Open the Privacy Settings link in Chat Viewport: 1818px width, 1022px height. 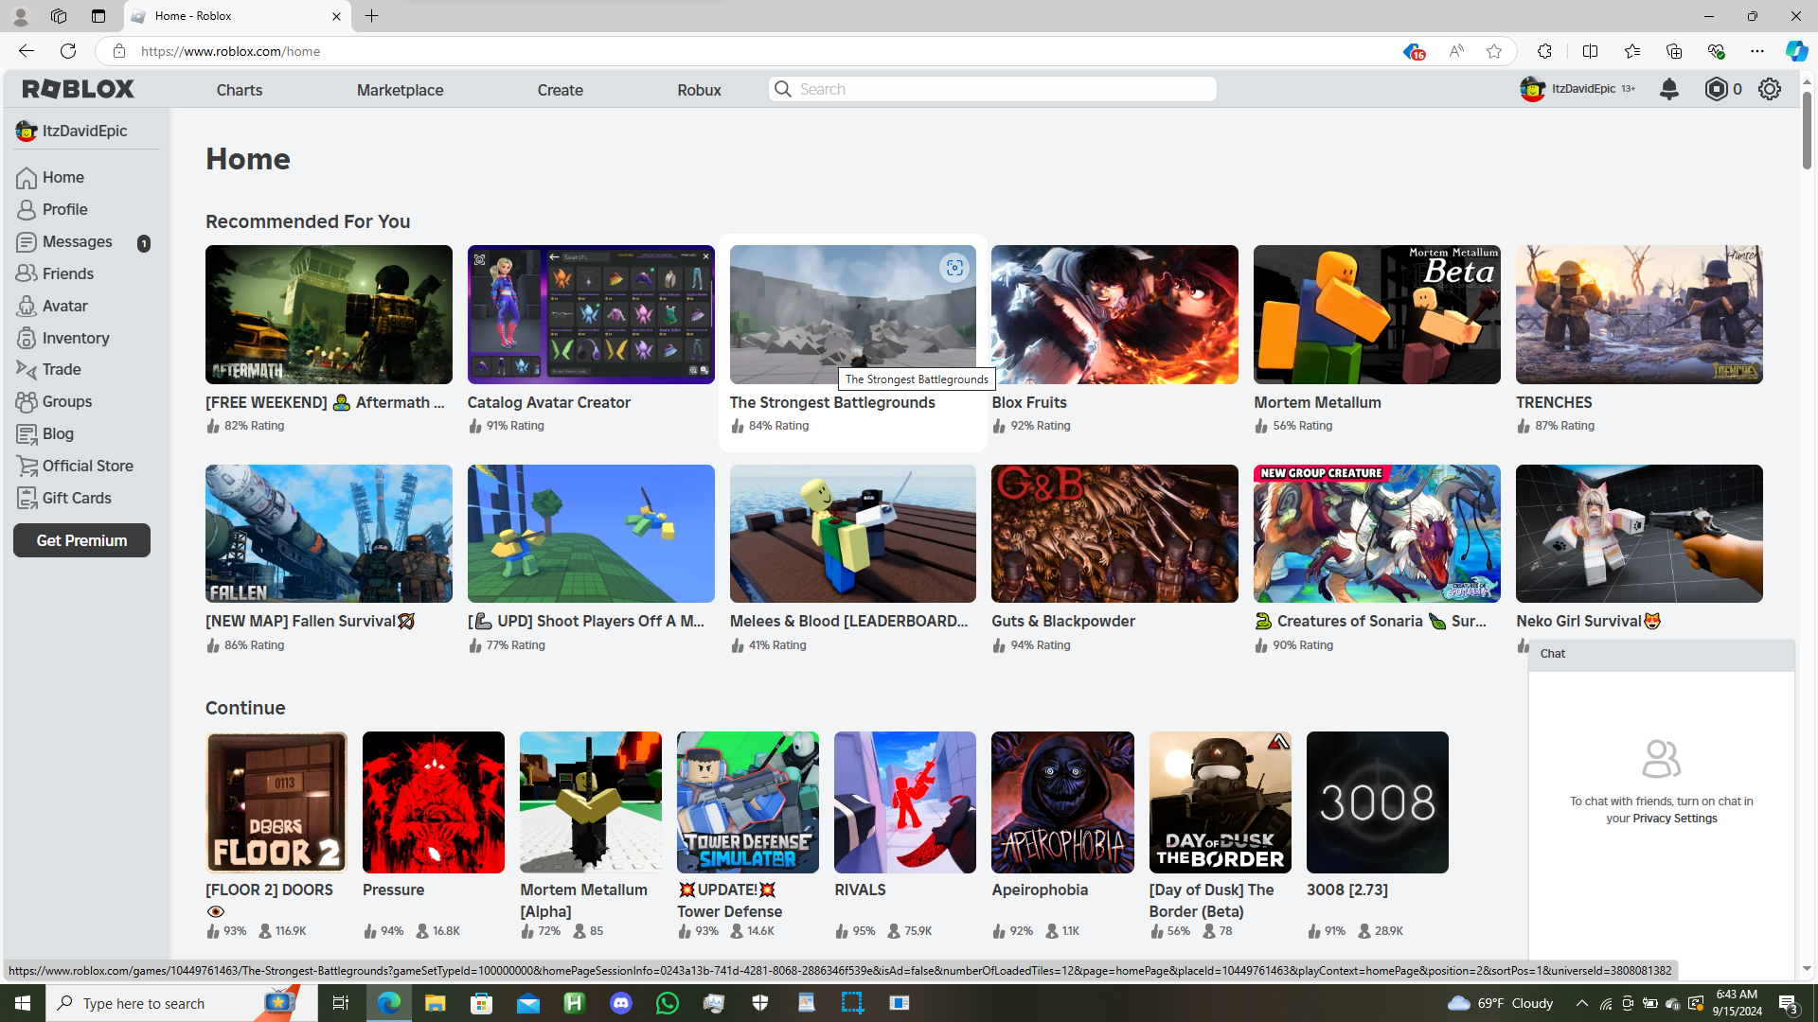(1674, 819)
